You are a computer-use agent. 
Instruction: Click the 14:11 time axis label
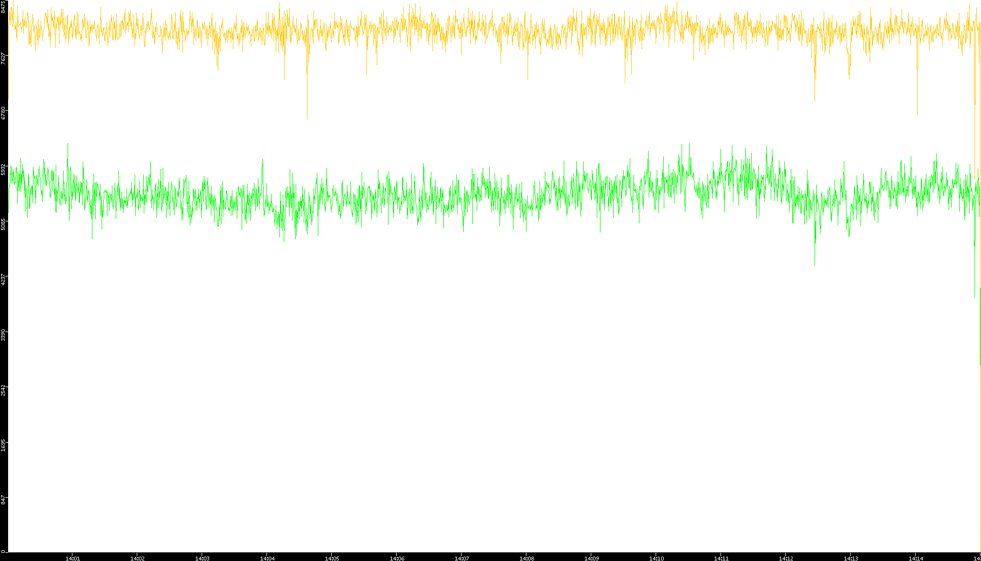coord(721,558)
